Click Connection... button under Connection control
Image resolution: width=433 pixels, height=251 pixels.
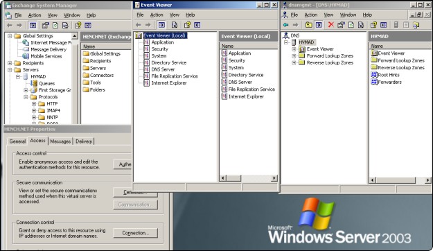click(x=135, y=233)
